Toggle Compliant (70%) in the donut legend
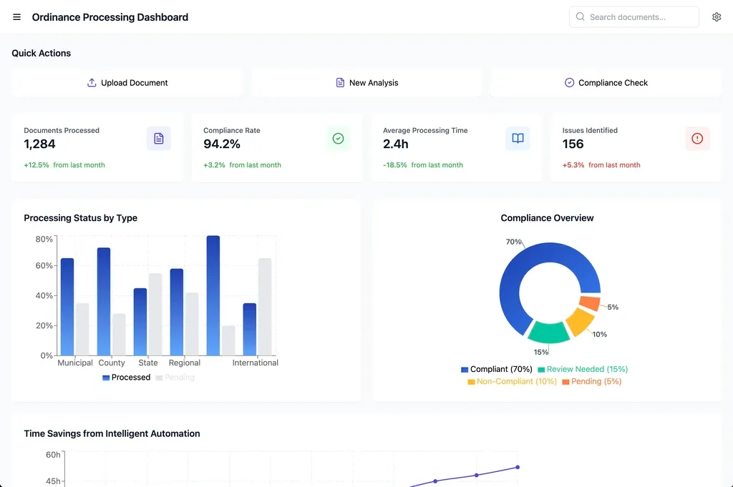 click(497, 370)
